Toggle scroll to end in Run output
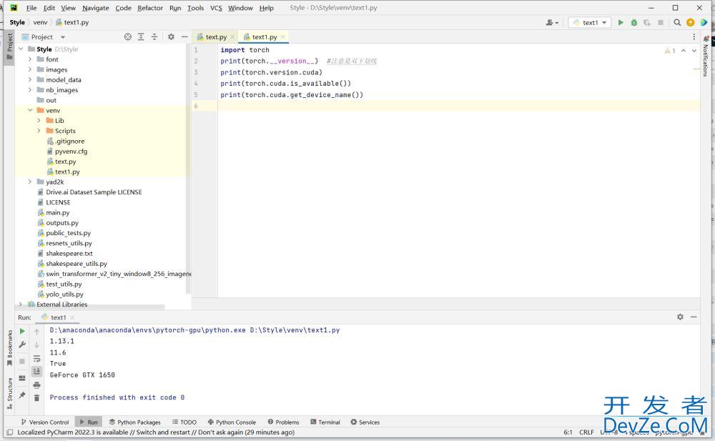 (x=37, y=372)
